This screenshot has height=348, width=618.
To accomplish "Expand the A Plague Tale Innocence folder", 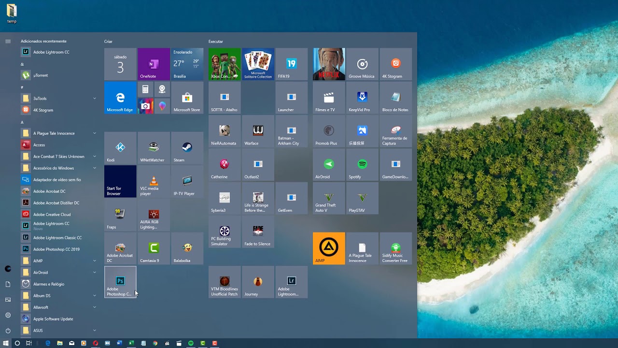I will tap(95, 133).
